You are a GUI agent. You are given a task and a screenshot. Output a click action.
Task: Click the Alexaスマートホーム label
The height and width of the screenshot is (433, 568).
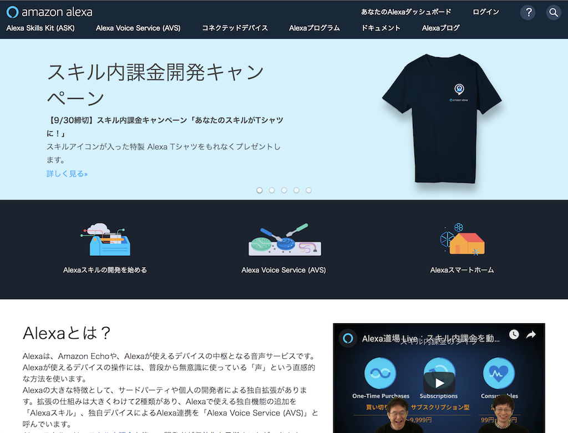click(x=462, y=270)
